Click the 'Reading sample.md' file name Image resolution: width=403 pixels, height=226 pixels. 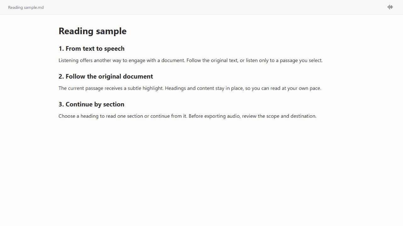[26, 7]
